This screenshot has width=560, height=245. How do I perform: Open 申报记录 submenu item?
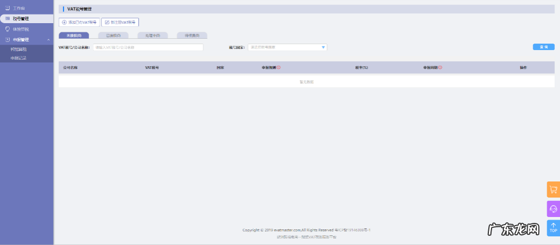click(18, 58)
